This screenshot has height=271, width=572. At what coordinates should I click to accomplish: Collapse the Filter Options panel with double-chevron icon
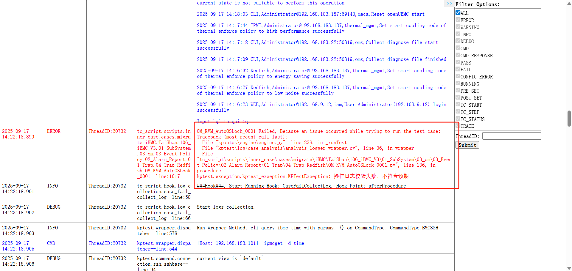[x=449, y=4]
